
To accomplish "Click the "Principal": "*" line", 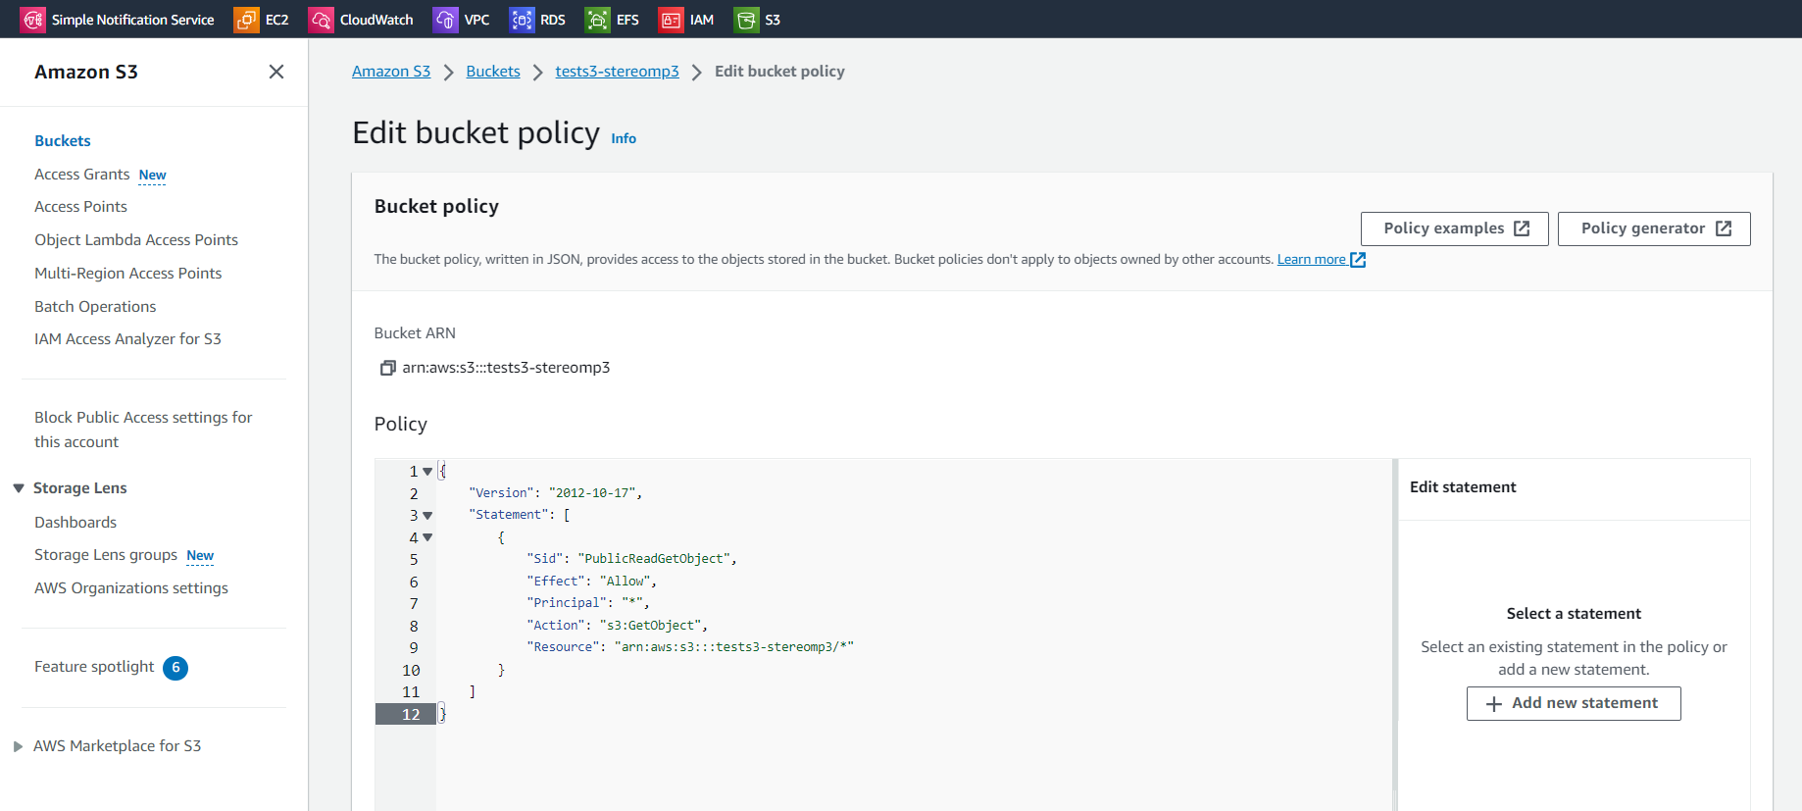I will [588, 603].
